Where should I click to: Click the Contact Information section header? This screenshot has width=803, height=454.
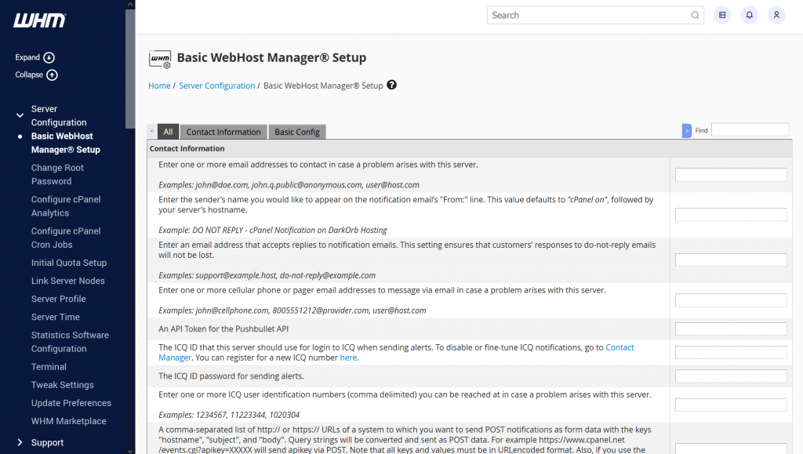pos(470,148)
